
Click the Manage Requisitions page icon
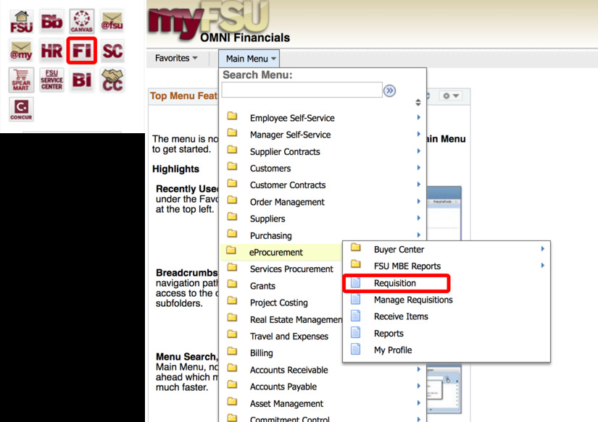point(355,300)
